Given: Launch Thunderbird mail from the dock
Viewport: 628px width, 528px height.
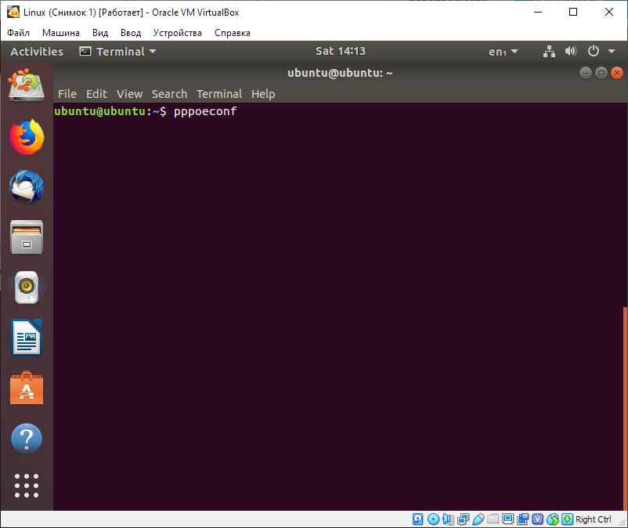Looking at the screenshot, I should [26, 186].
